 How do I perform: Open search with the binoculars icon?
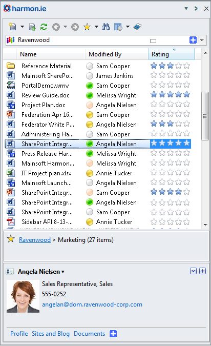click(106, 27)
